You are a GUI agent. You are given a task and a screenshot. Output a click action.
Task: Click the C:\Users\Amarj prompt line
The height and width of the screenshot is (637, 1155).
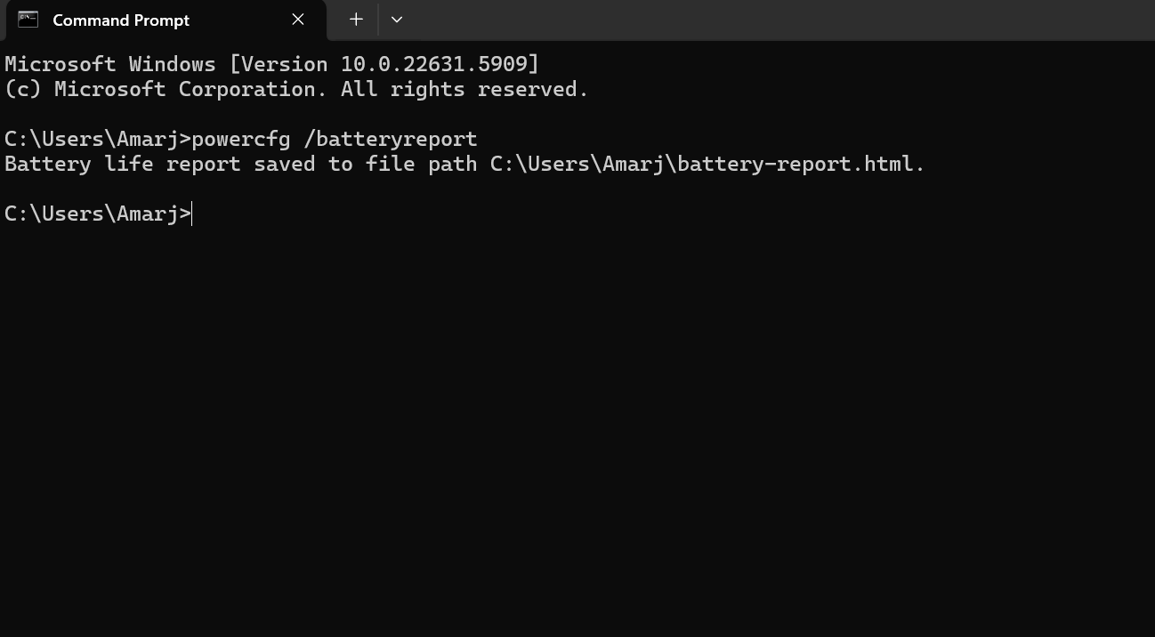93,213
